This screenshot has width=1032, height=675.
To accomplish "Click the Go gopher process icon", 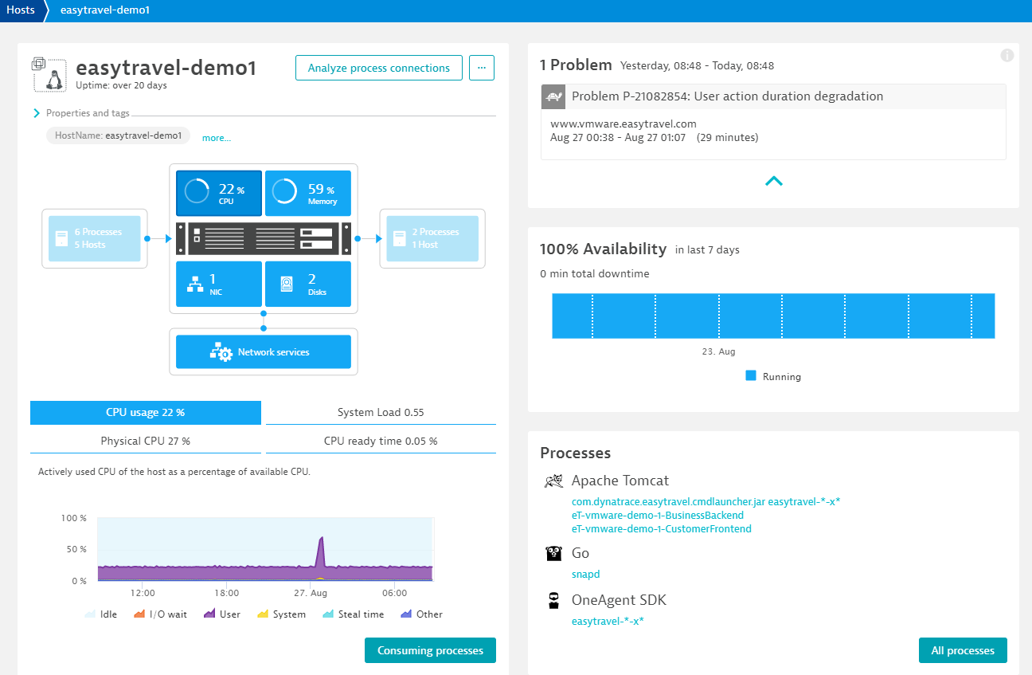I will click(x=554, y=553).
